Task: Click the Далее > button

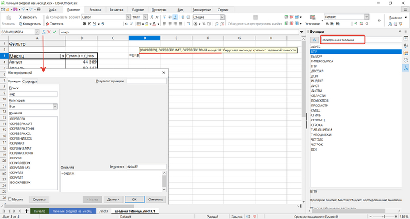Action: pos(113,199)
